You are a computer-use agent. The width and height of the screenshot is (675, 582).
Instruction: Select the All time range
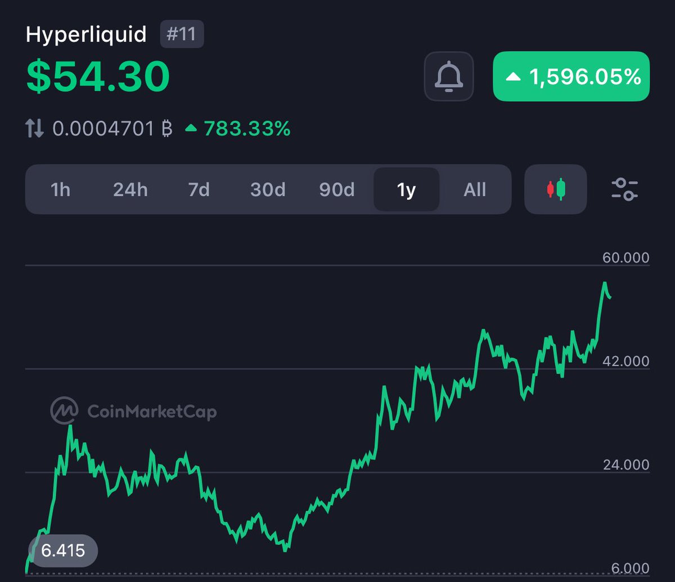tap(475, 190)
